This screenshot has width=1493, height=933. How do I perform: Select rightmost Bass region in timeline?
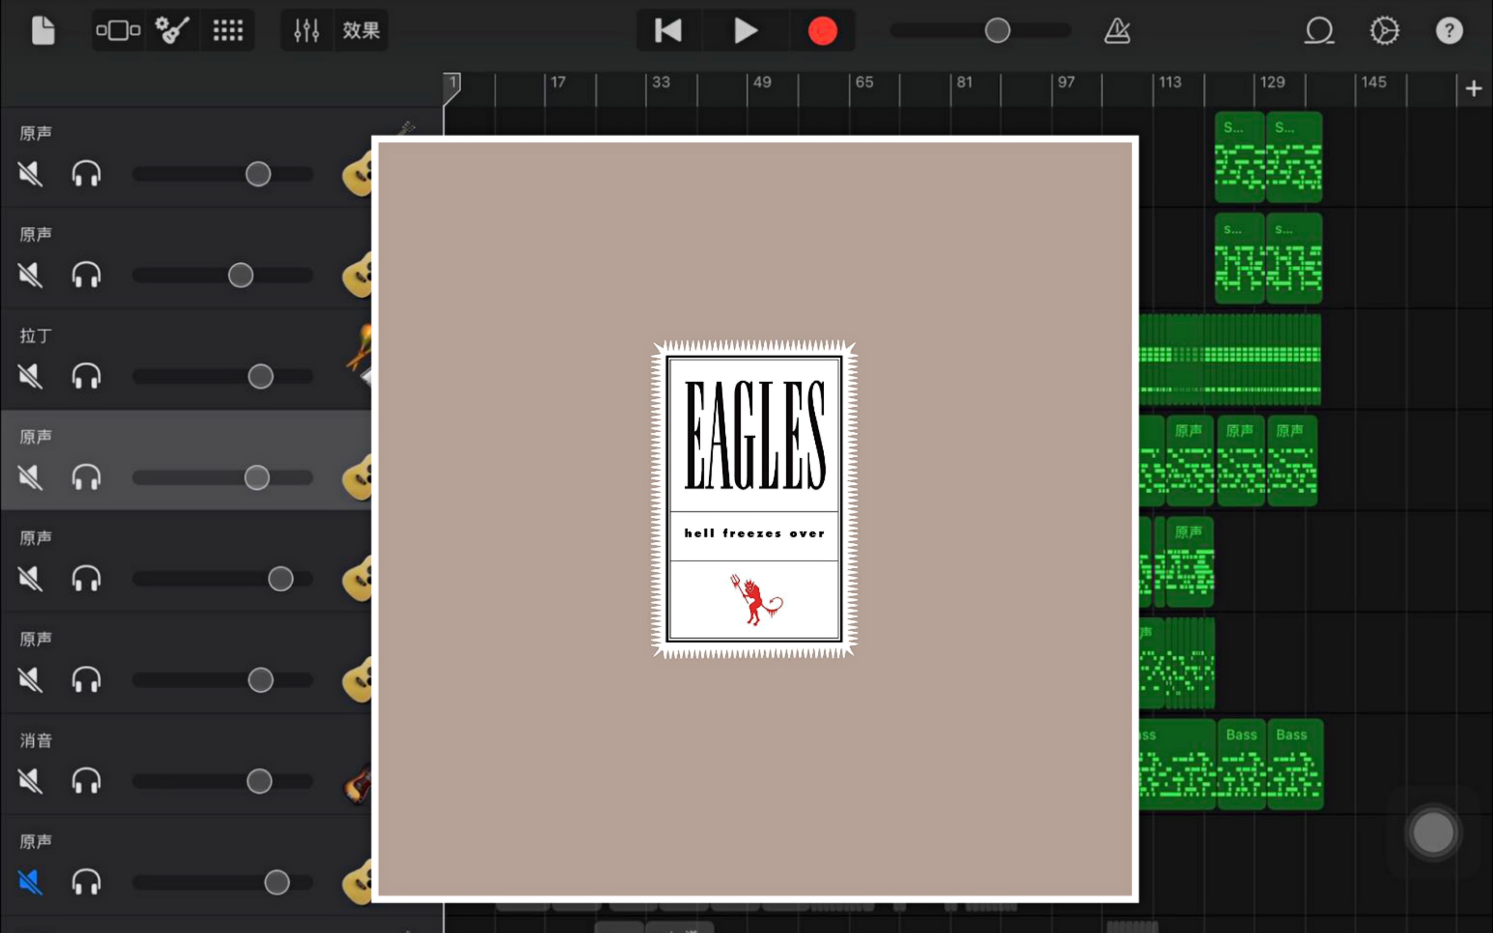coord(1295,764)
